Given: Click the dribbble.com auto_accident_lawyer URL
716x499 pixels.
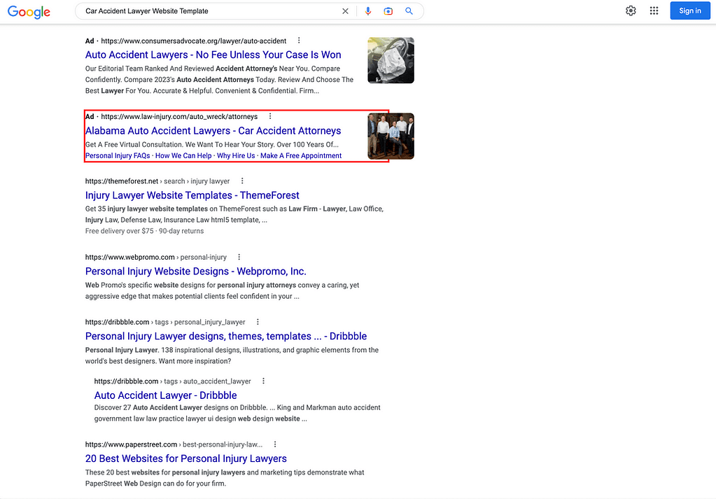Looking at the screenshot, I should coord(173,381).
